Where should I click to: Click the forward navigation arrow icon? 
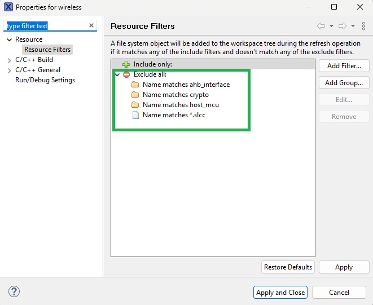[343, 26]
